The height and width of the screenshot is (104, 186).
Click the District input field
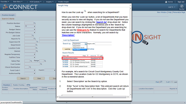(x=30, y=51)
